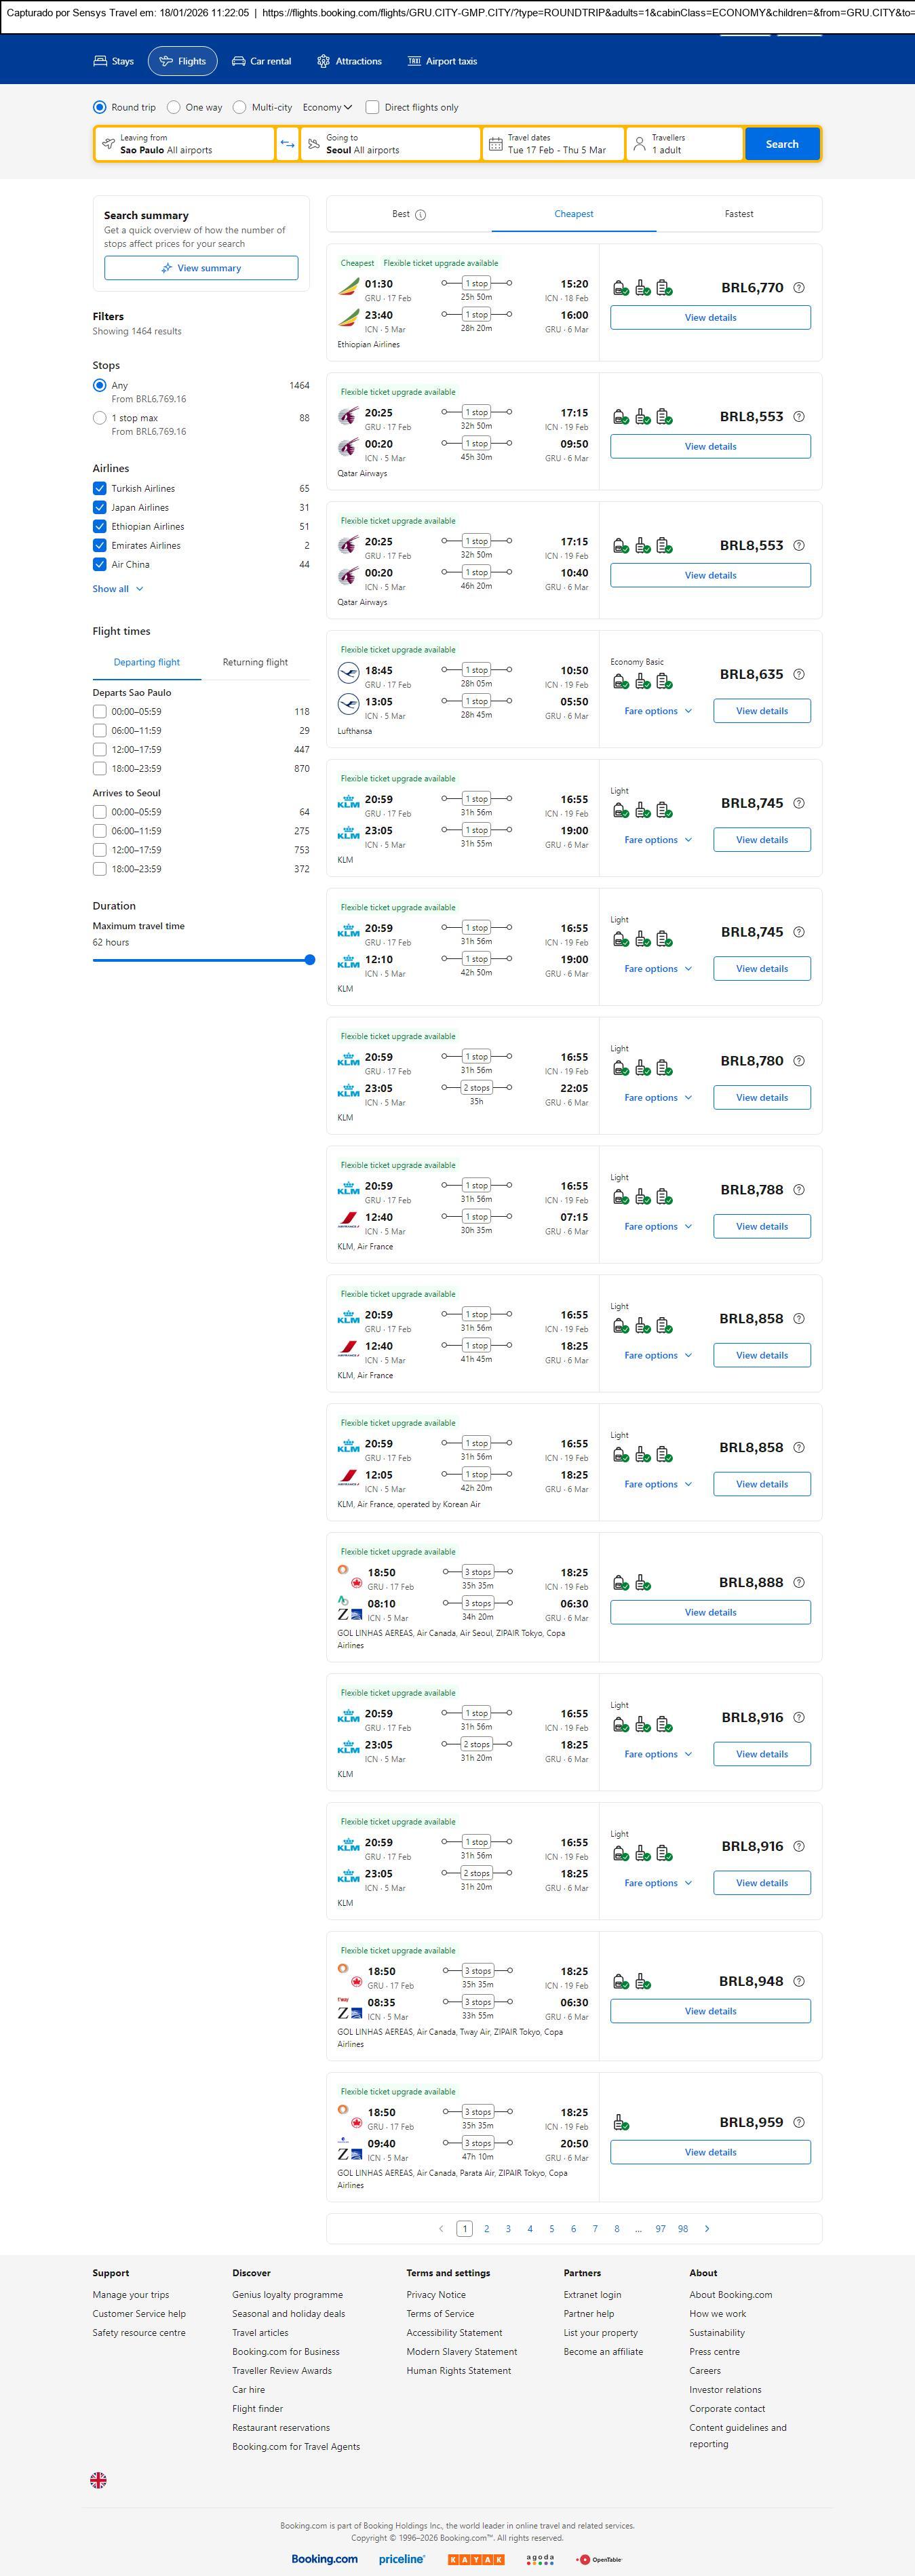Click the help icon beside BRL6,770 price

(x=799, y=288)
